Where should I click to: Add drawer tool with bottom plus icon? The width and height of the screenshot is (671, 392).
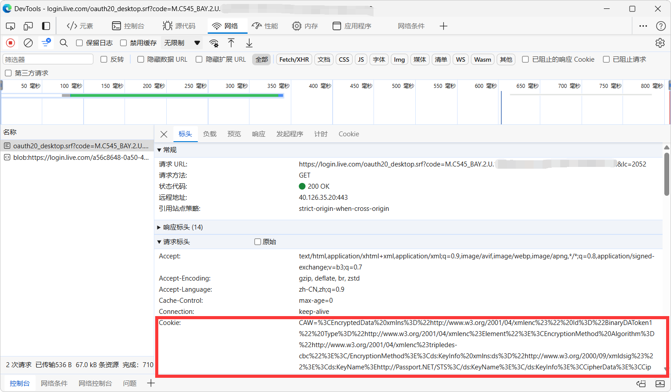151,383
